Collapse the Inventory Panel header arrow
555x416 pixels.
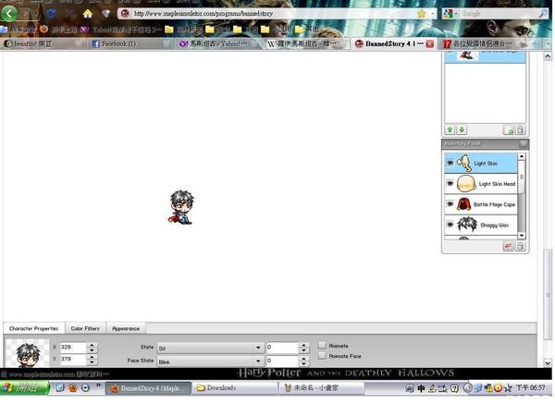click(523, 143)
